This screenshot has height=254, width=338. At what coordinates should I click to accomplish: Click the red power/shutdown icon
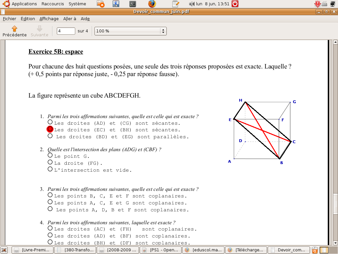tap(235, 4)
